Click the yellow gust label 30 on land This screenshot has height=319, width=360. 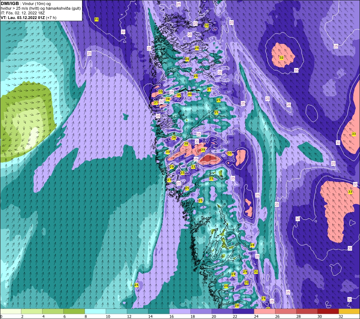tap(190, 94)
